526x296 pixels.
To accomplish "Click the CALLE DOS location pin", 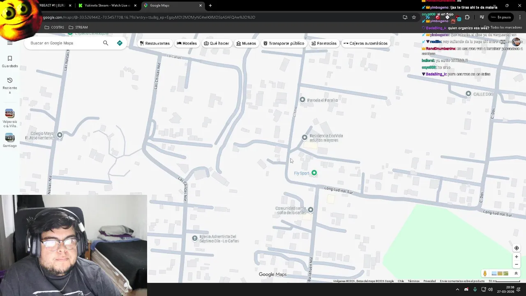I will pyautogui.click(x=468, y=94).
